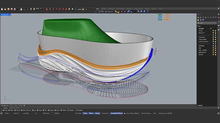
Task: Select the Linha Bico layer row
Action: click(x=207, y=37)
